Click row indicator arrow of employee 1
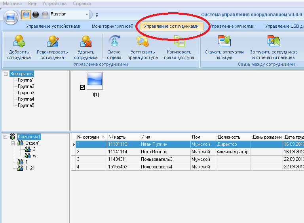Viewport: 304px width, 223px height. 74,144
